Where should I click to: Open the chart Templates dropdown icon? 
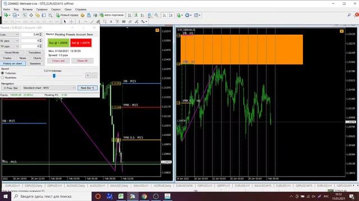(x=197, y=15)
